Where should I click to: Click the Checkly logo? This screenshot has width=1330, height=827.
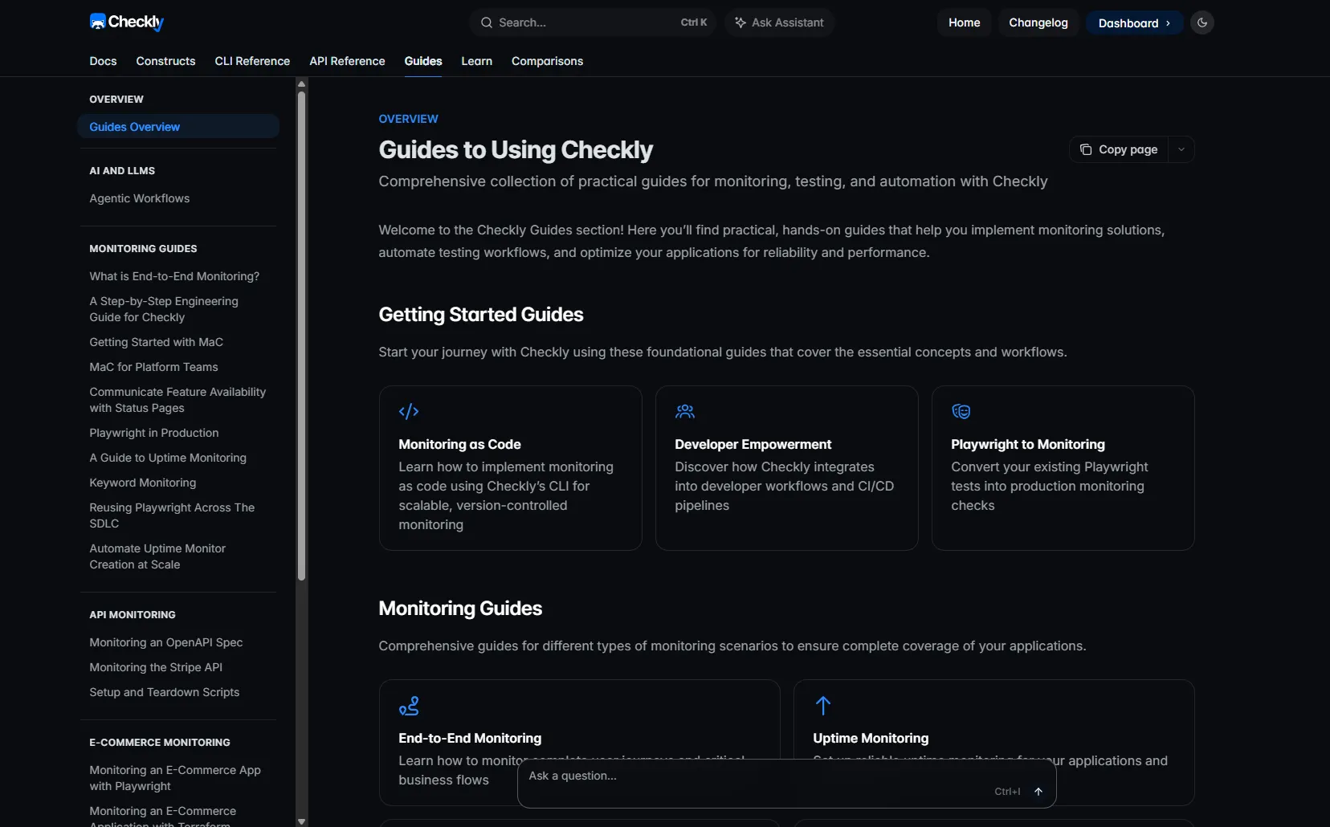(x=127, y=22)
